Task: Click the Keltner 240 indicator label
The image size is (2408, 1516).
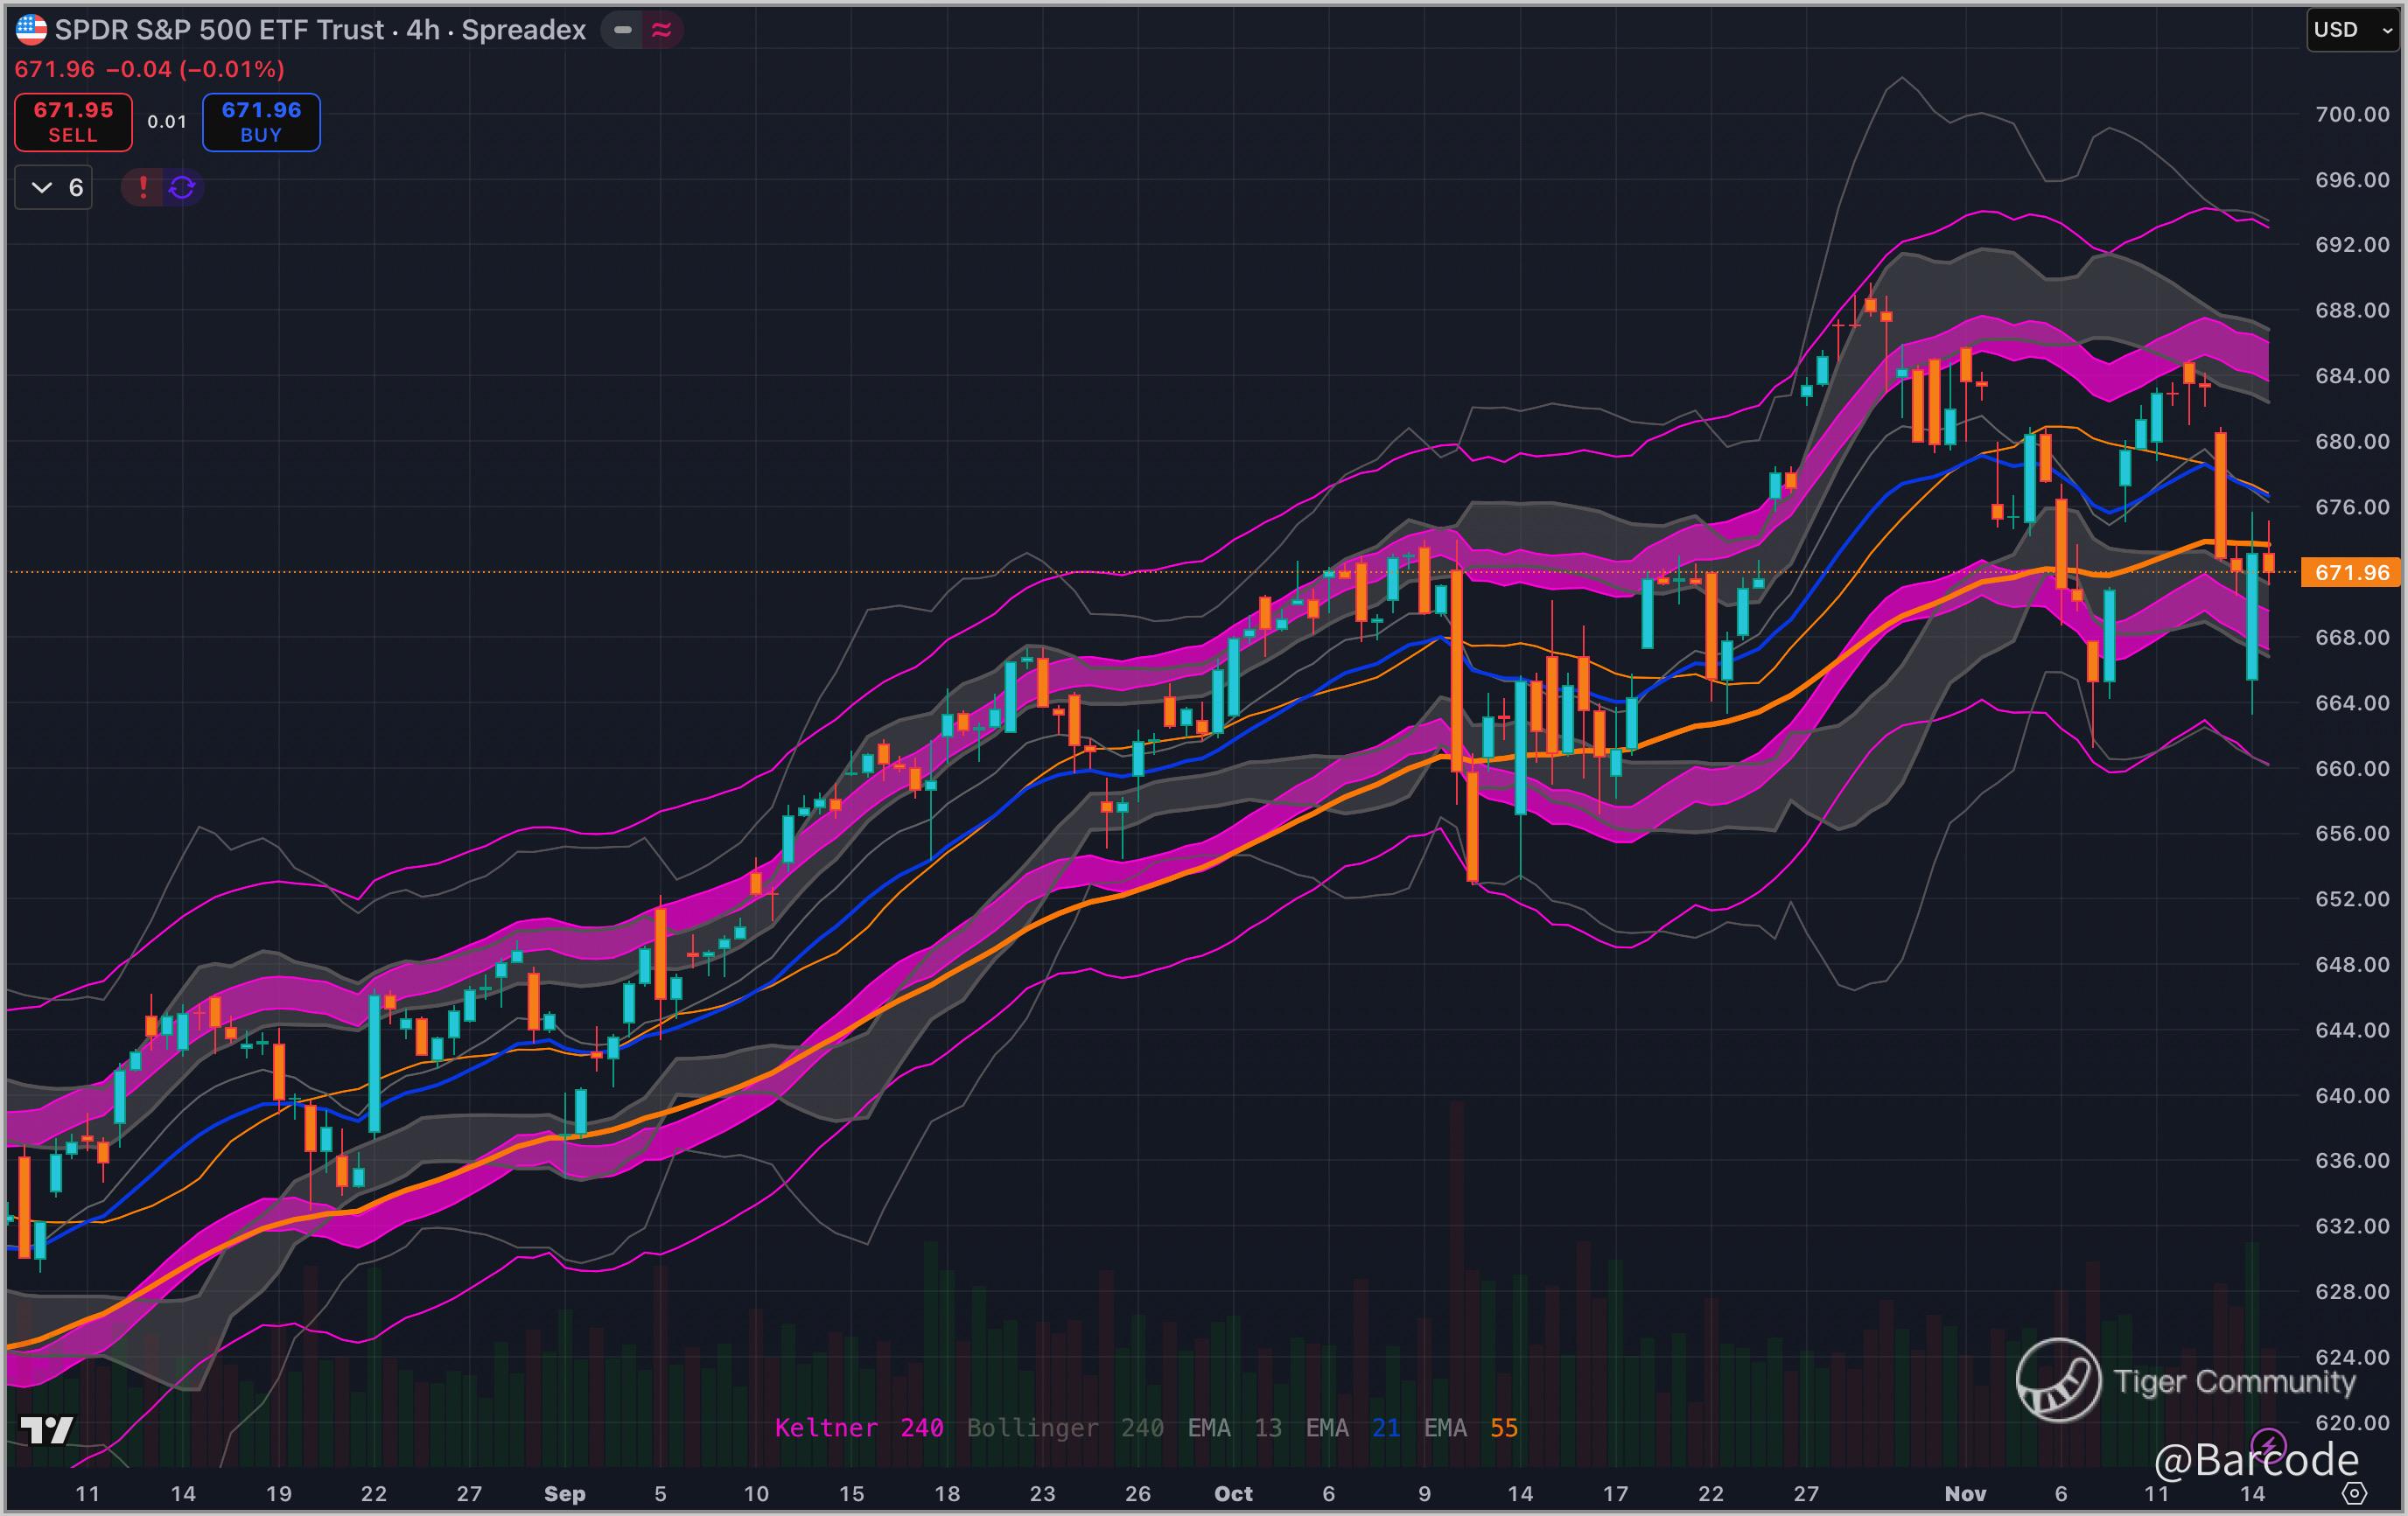Action: [x=858, y=1428]
